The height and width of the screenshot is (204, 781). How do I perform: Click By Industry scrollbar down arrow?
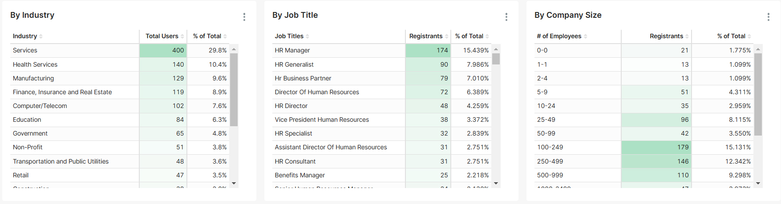[234, 183]
